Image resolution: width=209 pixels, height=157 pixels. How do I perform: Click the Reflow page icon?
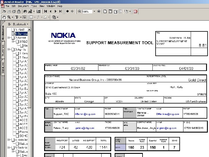(120, 11)
